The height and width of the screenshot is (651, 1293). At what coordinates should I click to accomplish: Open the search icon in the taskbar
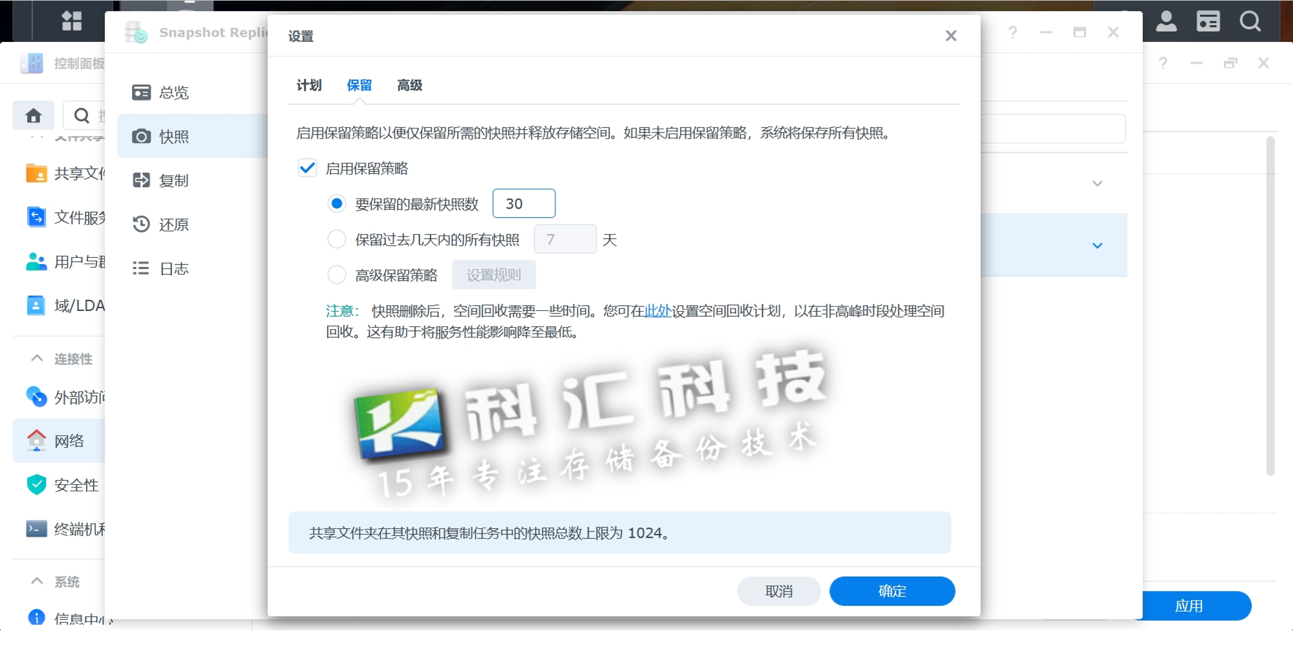tap(1250, 21)
